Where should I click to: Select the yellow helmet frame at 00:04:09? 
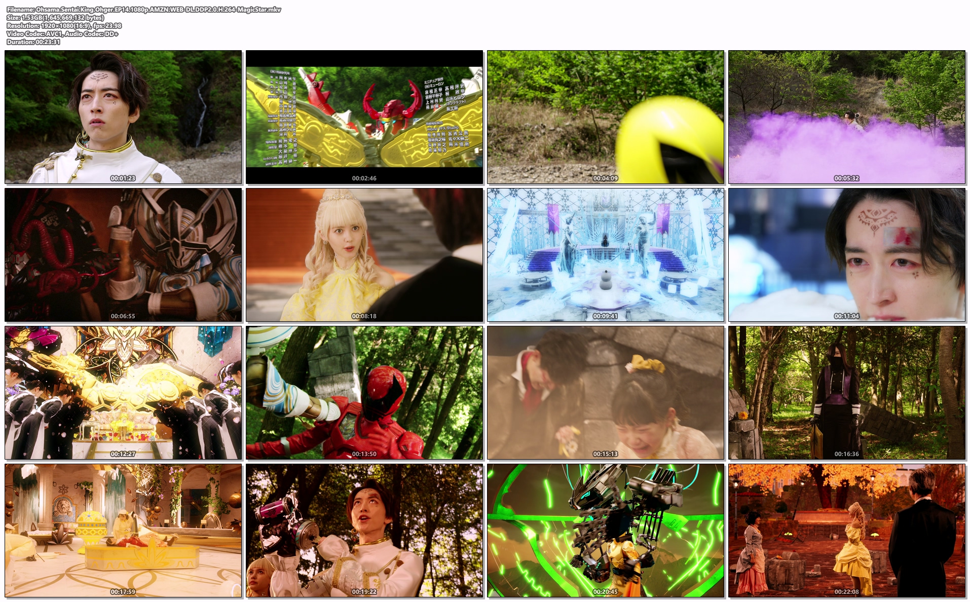[606, 117]
